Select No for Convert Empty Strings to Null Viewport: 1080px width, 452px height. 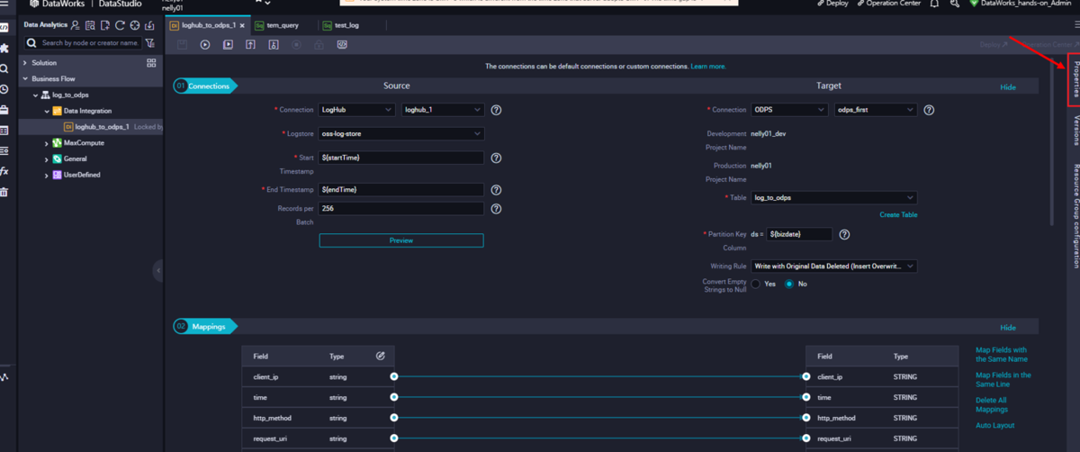789,284
